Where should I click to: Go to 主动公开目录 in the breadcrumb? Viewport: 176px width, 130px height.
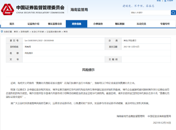[38, 32]
